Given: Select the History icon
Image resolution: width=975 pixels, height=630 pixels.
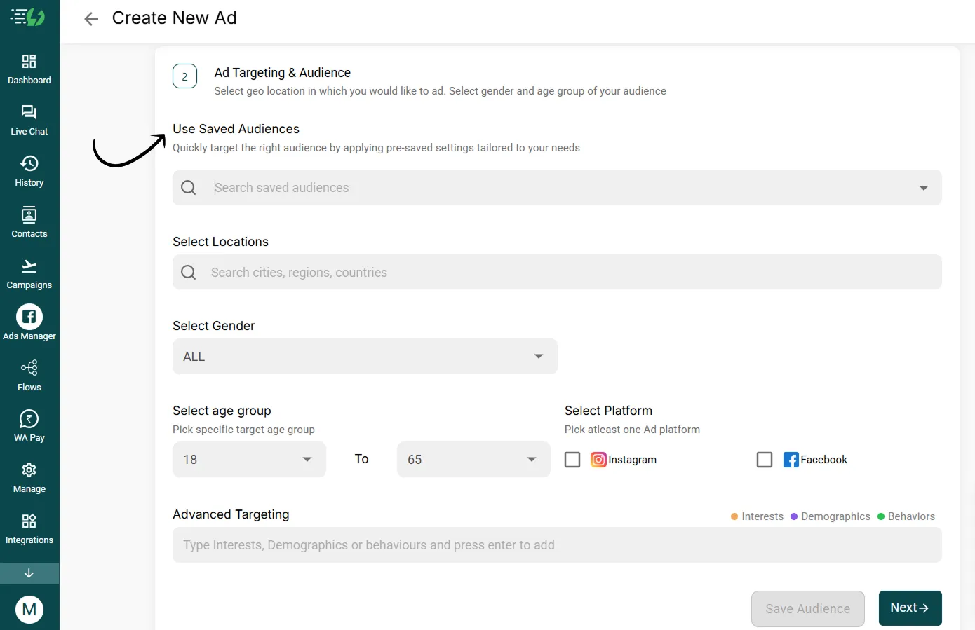Looking at the screenshot, I should (x=29, y=170).
